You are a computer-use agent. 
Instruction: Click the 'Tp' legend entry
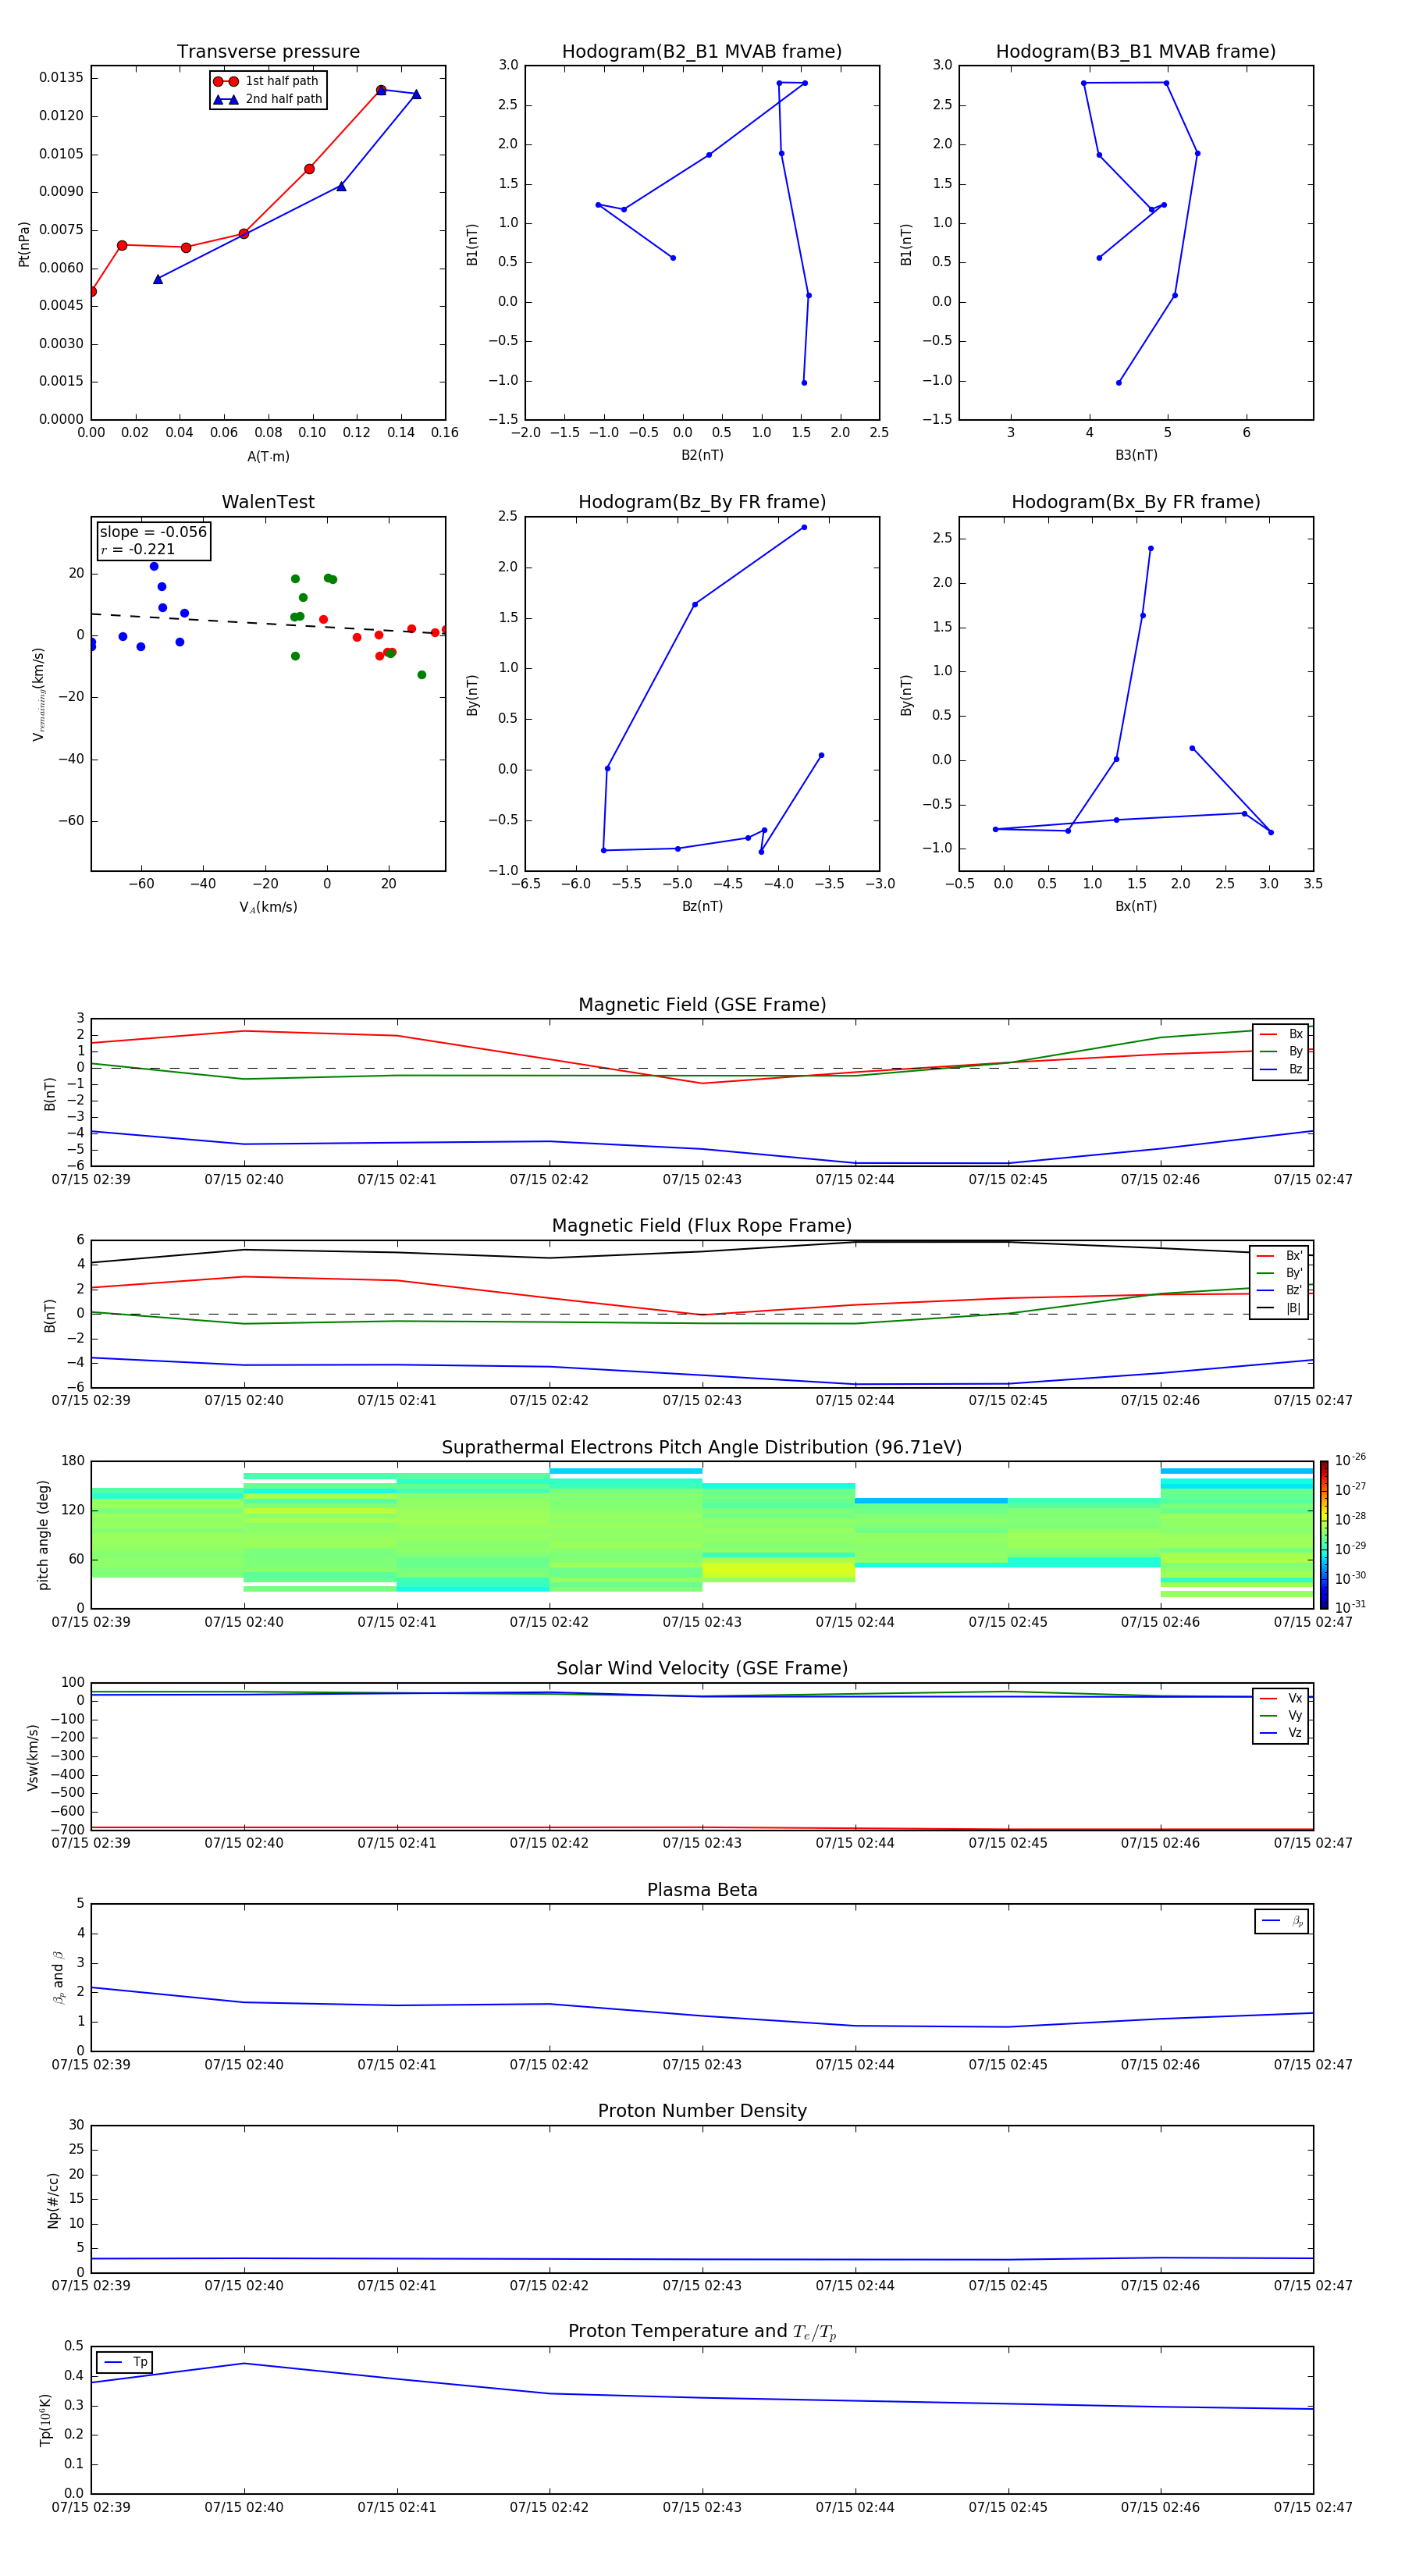point(125,2362)
